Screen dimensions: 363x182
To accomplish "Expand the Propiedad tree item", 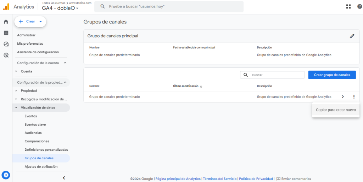I will [16, 91].
